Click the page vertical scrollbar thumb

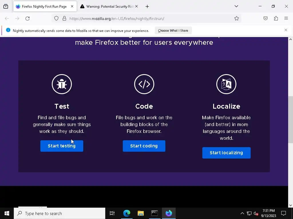290,119
